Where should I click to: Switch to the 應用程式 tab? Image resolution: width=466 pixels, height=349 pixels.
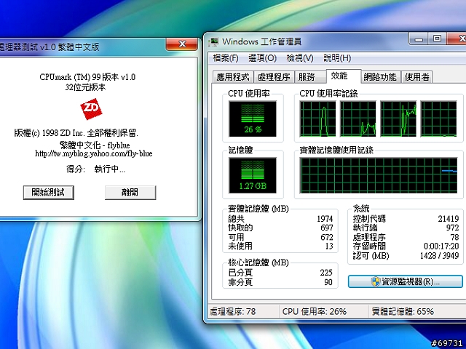[233, 77]
